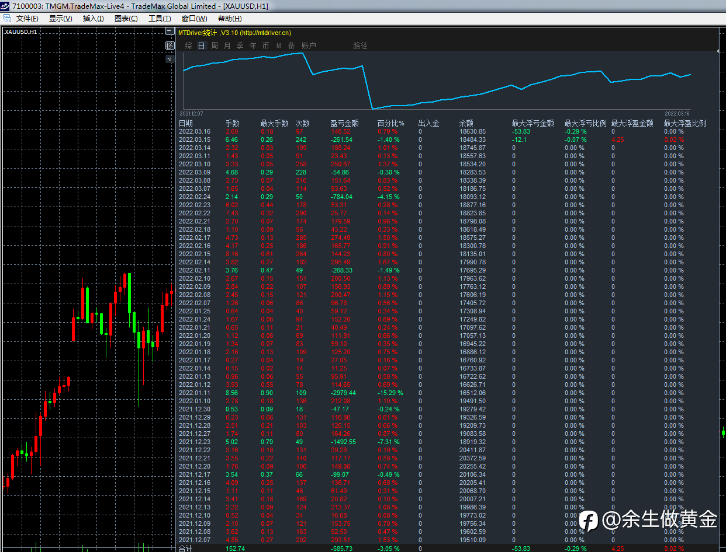
Task: Open the 窗口(W) menu
Action: (193, 19)
